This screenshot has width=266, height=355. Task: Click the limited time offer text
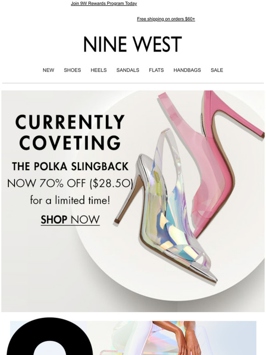click(70, 200)
